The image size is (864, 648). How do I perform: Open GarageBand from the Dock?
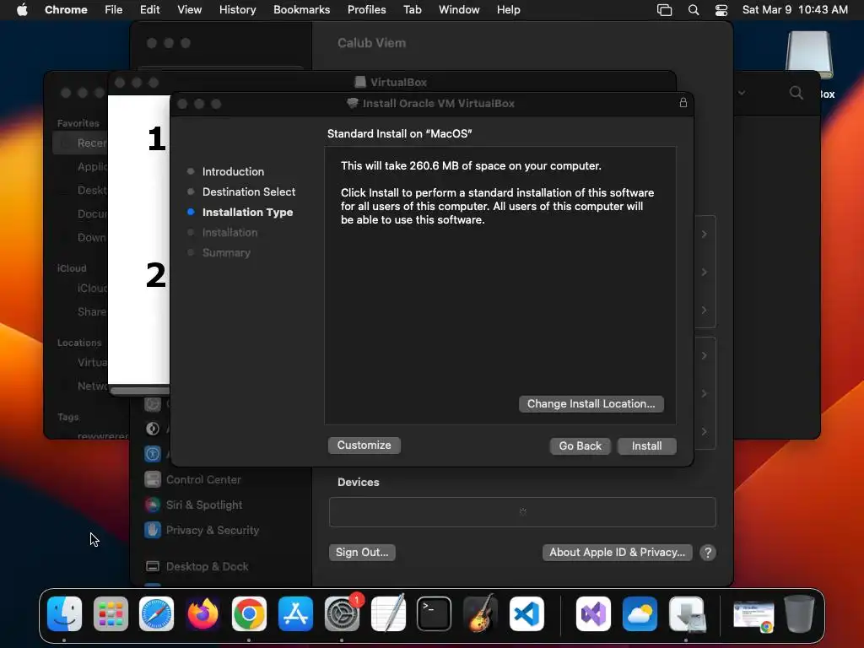(480, 614)
